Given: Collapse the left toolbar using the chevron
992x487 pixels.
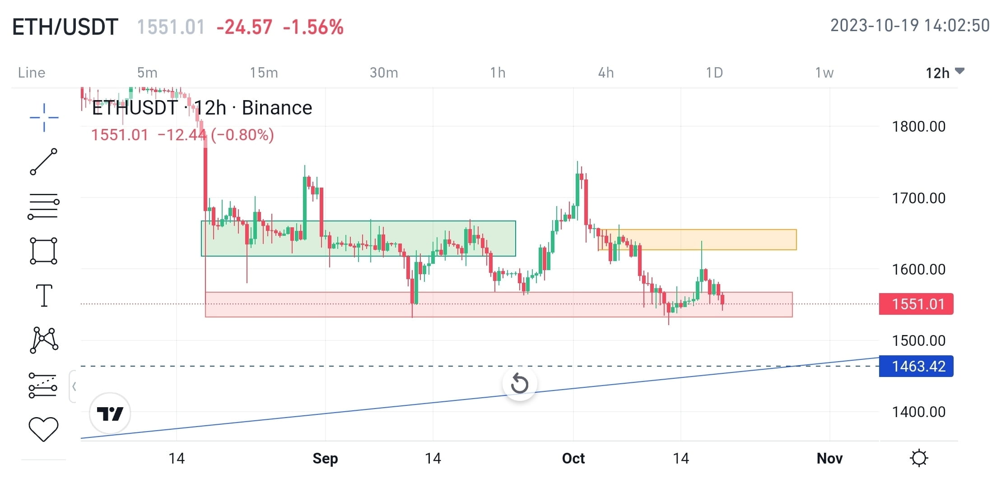Looking at the screenshot, I should click(x=74, y=386).
